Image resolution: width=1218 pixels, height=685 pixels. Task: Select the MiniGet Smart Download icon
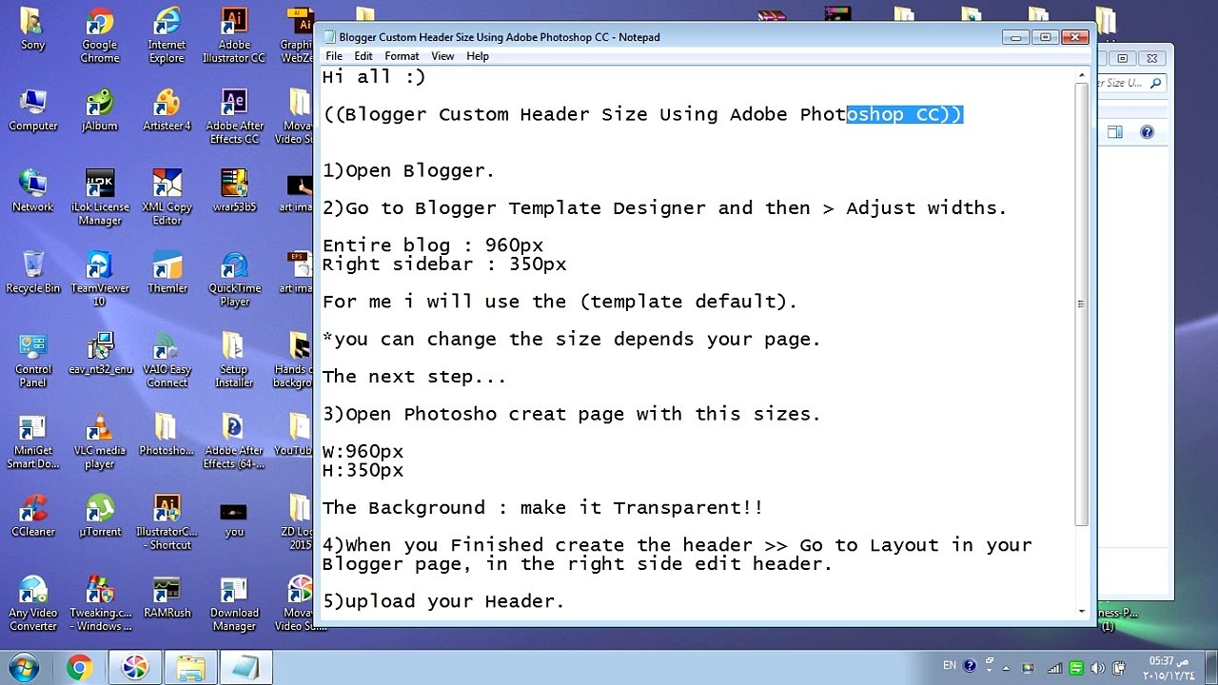click(32, 443)
